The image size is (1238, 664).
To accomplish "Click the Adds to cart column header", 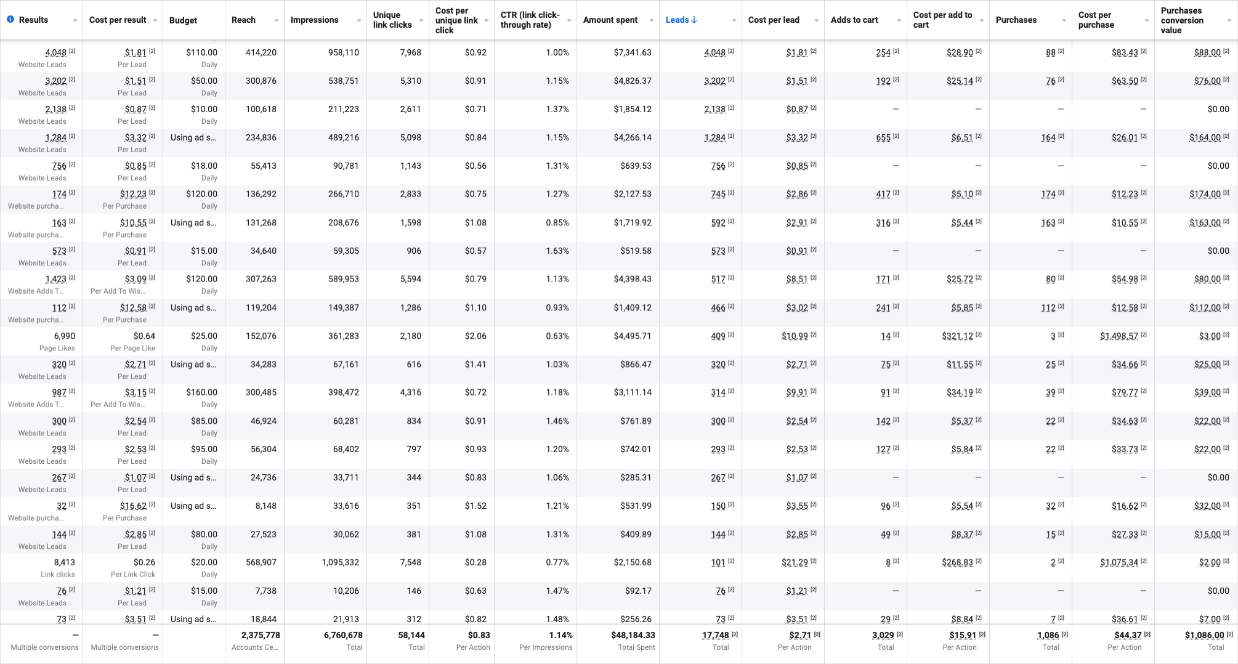I will click(x=854, y=20).
